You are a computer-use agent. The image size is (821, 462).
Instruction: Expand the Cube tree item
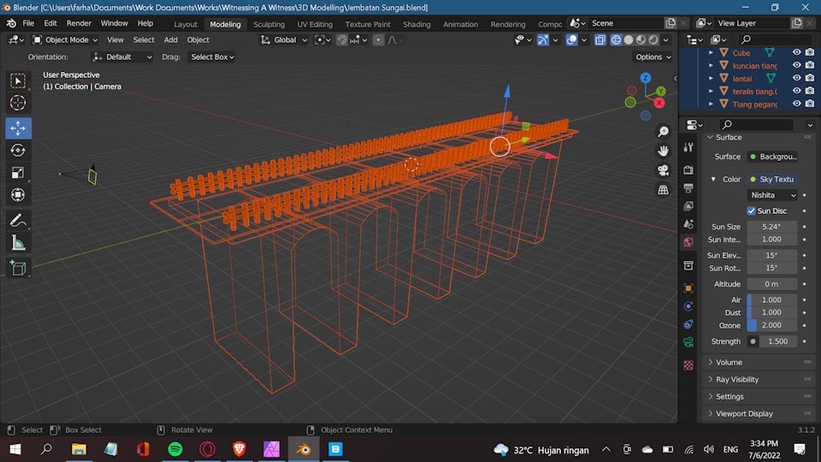711,52
